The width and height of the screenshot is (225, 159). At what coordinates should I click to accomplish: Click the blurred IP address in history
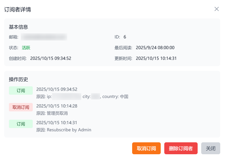point(67,96)
